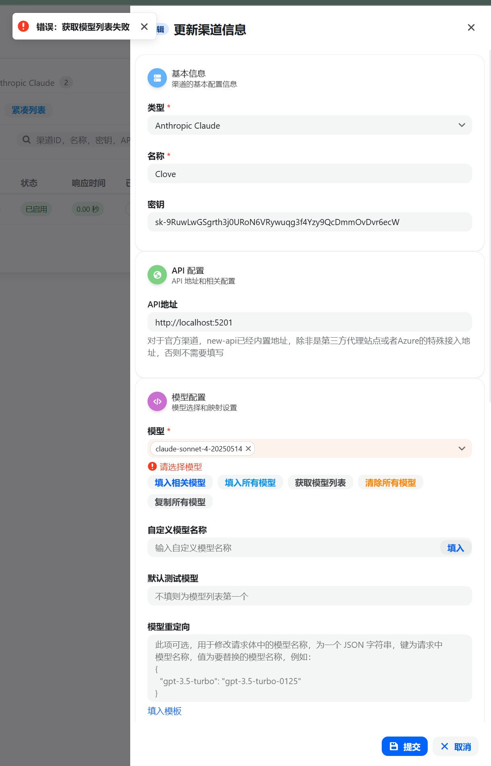The width and height of the screenshot is (491, 766).
Task: Remove the claude-sonnet-4-20250514 model tag
Action: click(x=248, y=449)
